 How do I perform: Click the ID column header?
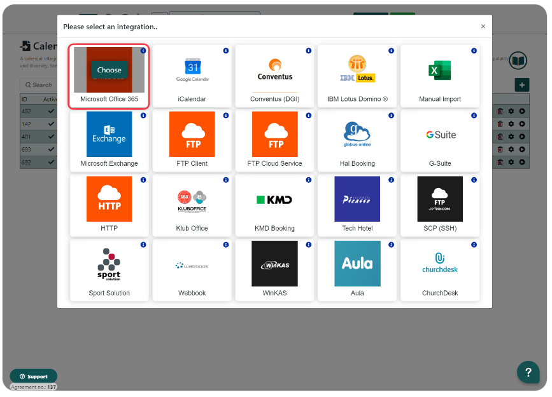click(x=24, y=99)
